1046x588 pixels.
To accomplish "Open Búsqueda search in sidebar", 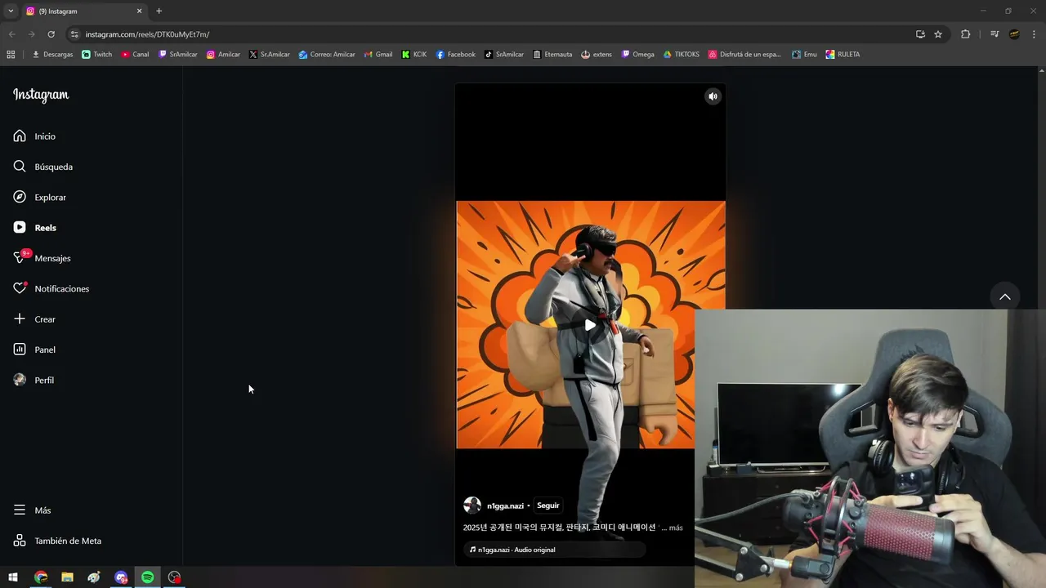I will click(x=42, y=167).
